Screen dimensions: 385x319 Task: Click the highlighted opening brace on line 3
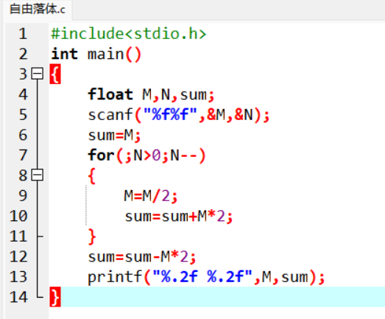click(55, 74)
